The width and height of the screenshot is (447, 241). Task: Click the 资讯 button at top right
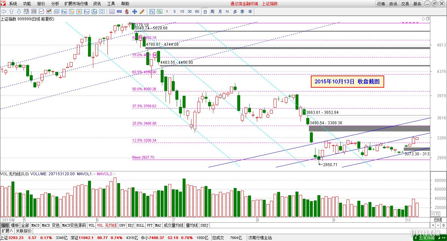coord(393,4)
